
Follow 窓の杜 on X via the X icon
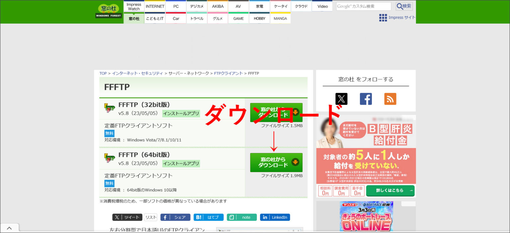tap(341, 99)
